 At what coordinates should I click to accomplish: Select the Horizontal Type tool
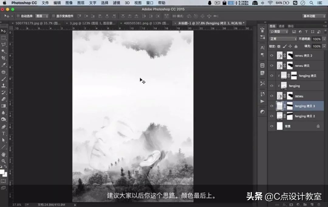4,133
